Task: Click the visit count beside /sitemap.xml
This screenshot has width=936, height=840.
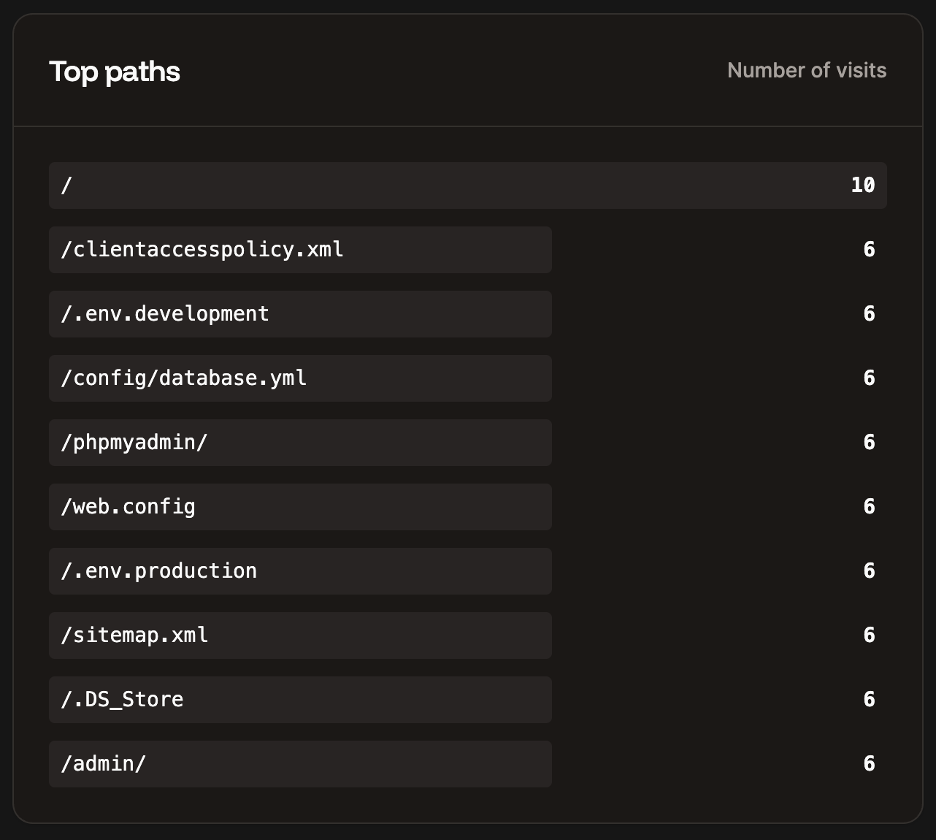Action: click(x=869, y=635)
